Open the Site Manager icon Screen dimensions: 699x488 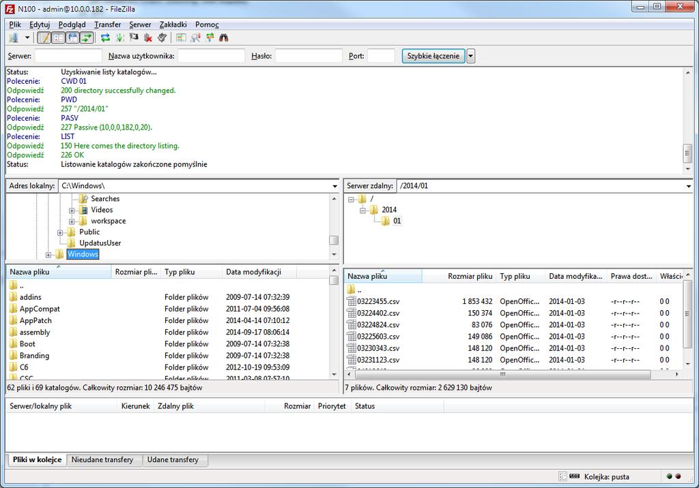[x=14, y=38]
